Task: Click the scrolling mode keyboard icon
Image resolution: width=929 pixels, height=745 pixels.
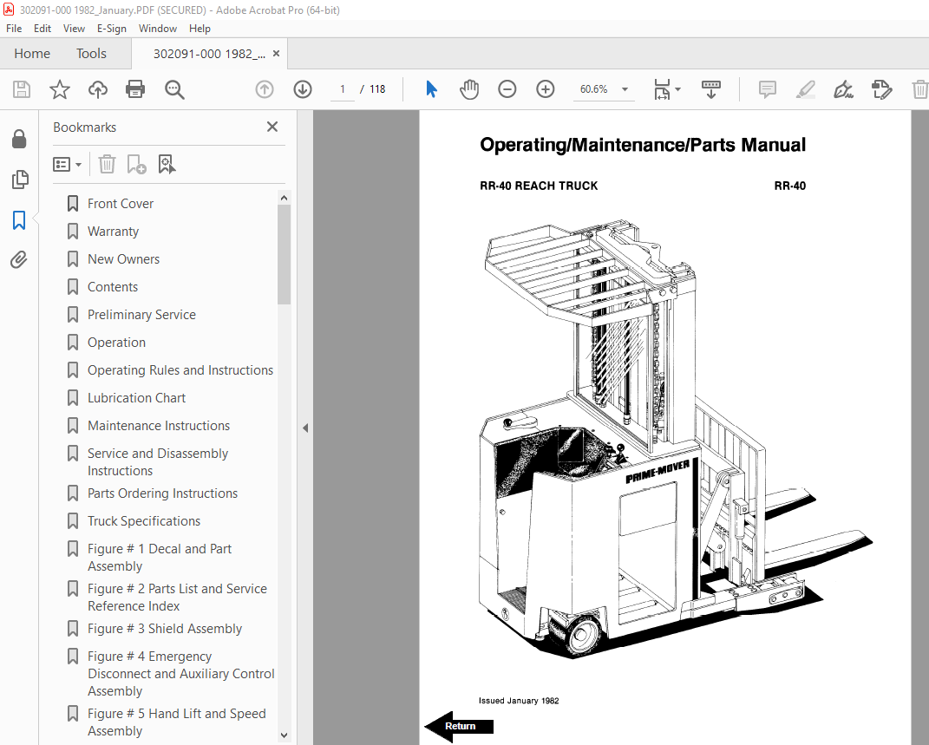Action: click(x=711, y=89)
